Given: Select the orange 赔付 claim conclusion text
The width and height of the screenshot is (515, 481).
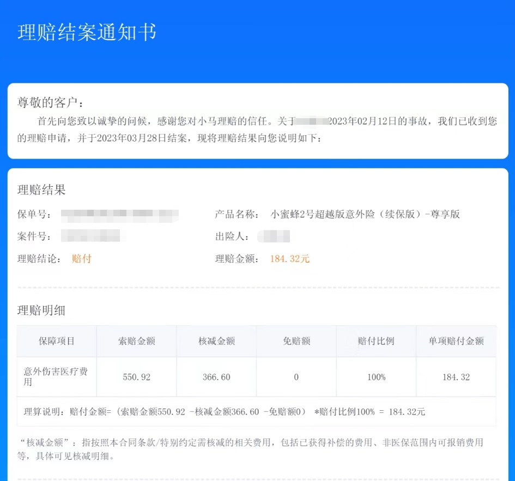Looking at the screenshot, I should 82,259.
